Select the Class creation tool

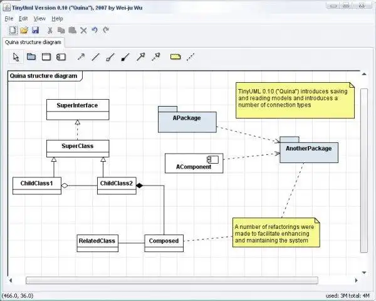tap(46, 57)
